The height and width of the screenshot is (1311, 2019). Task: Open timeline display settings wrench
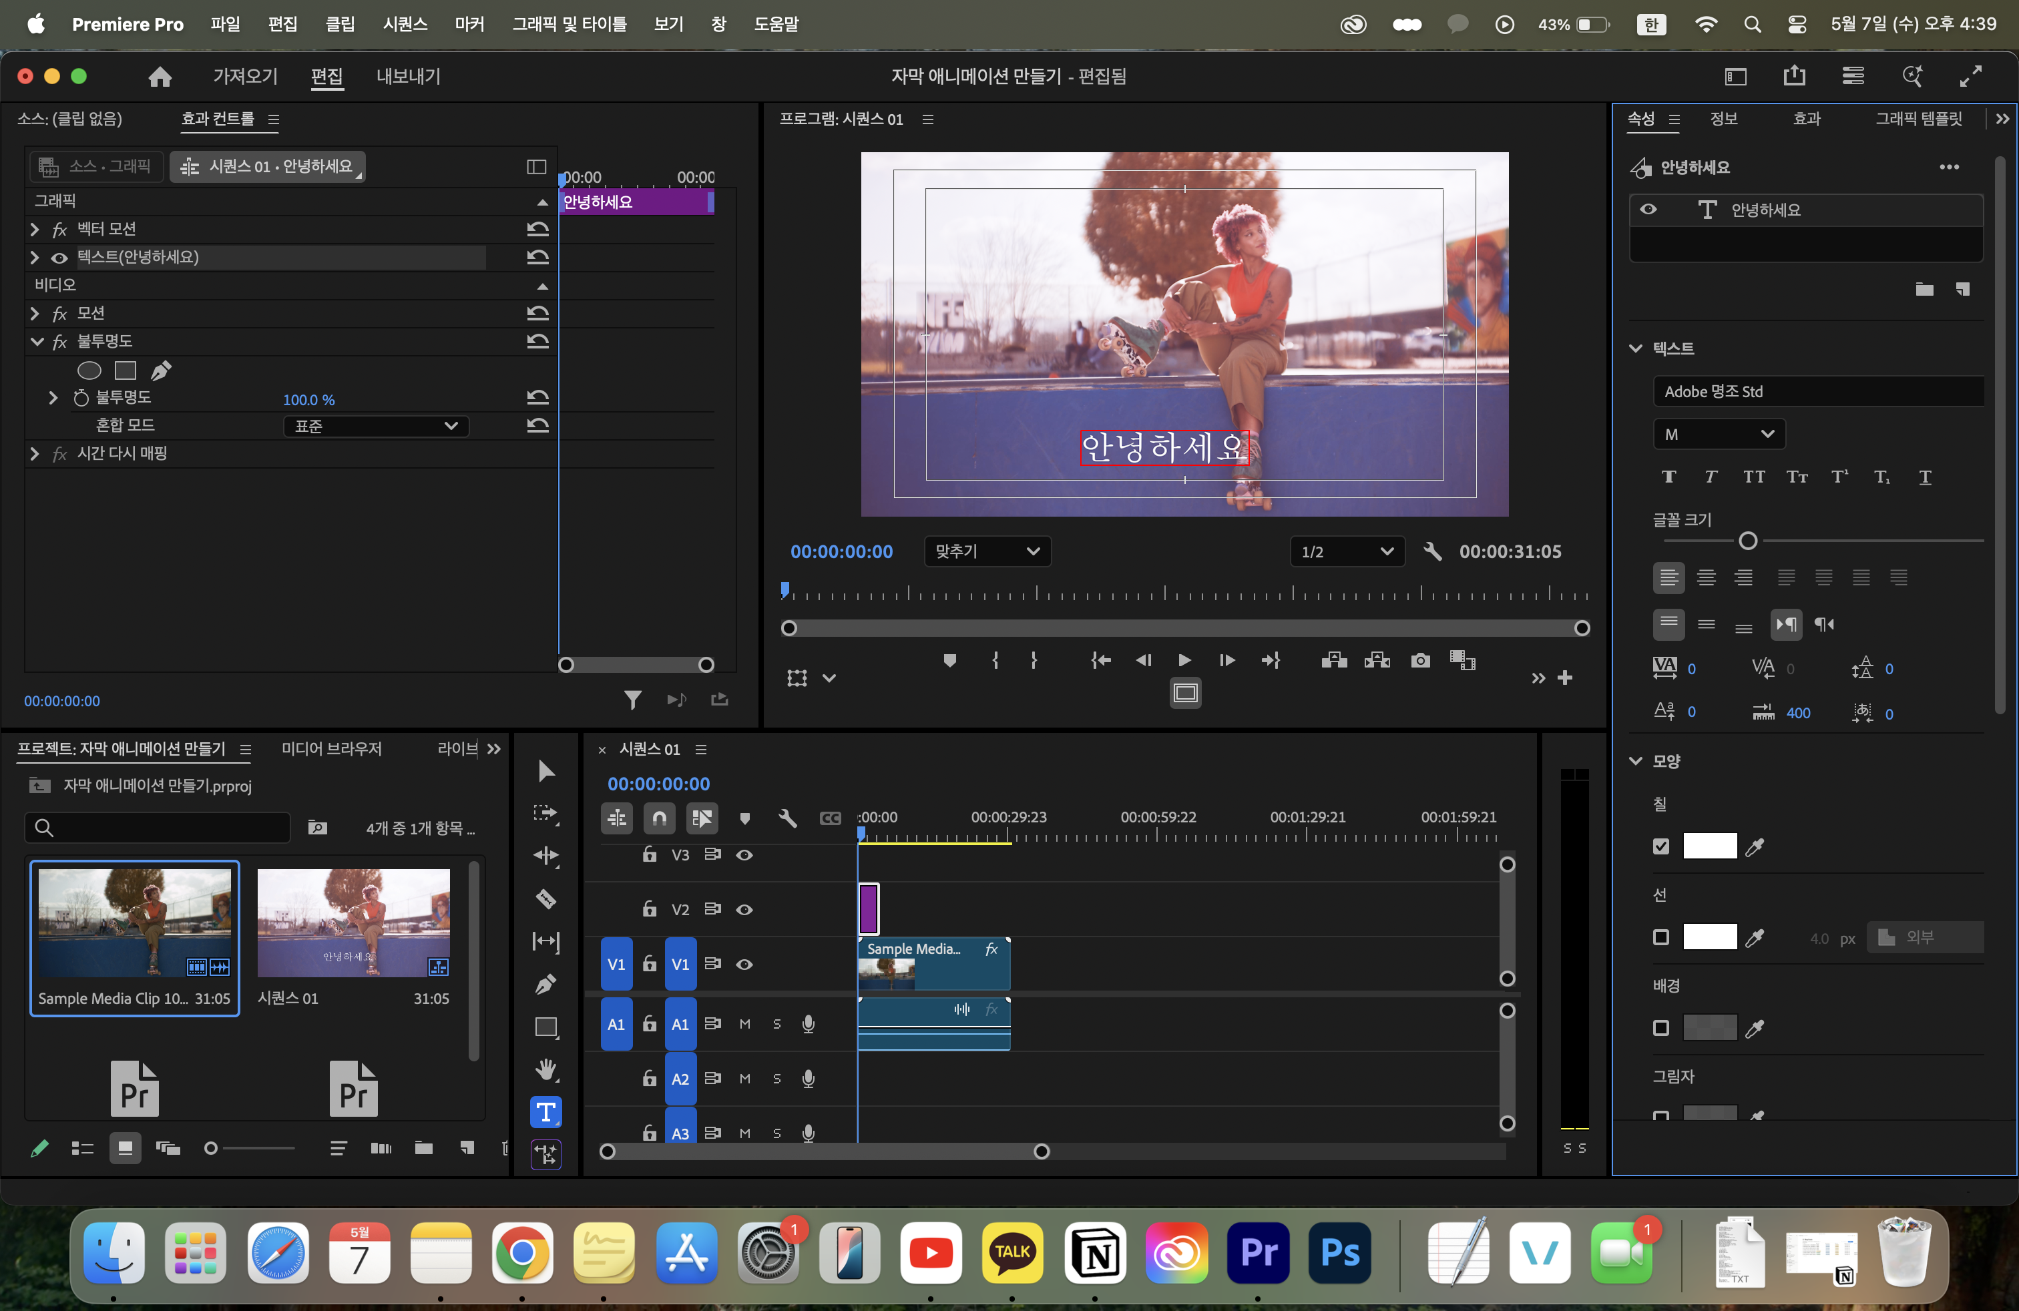click(787, 818)
